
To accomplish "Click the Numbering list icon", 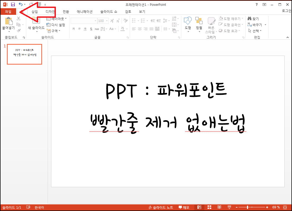I will [x=143, y=20].
